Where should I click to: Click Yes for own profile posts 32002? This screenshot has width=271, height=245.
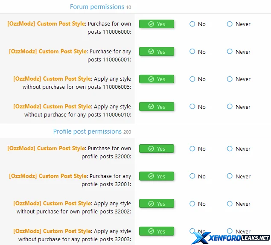(157, 204)
